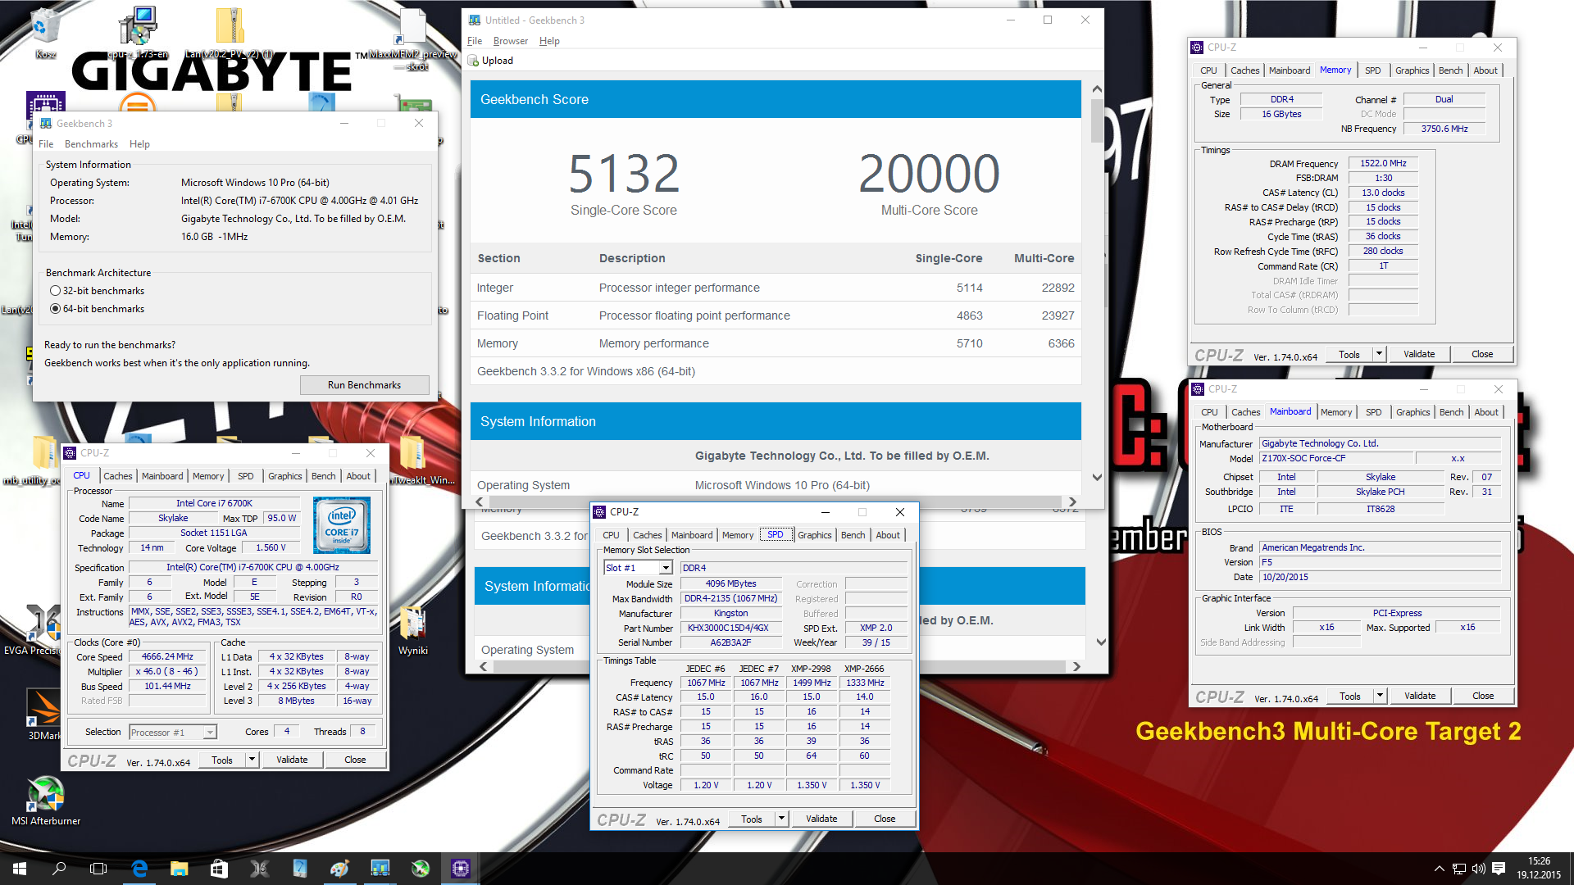
Task: Switch to SPD tab in Memory CPU-Z window
Action: pyautogui.click(x=1372, y=70)
